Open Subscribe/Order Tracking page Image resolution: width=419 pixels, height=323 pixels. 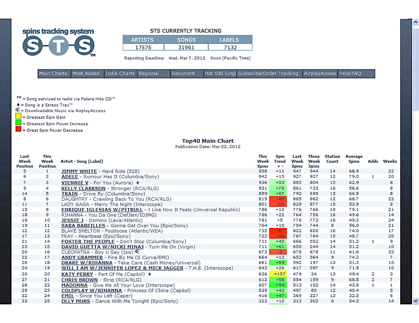pyautogui.click(x=268, y=74)
